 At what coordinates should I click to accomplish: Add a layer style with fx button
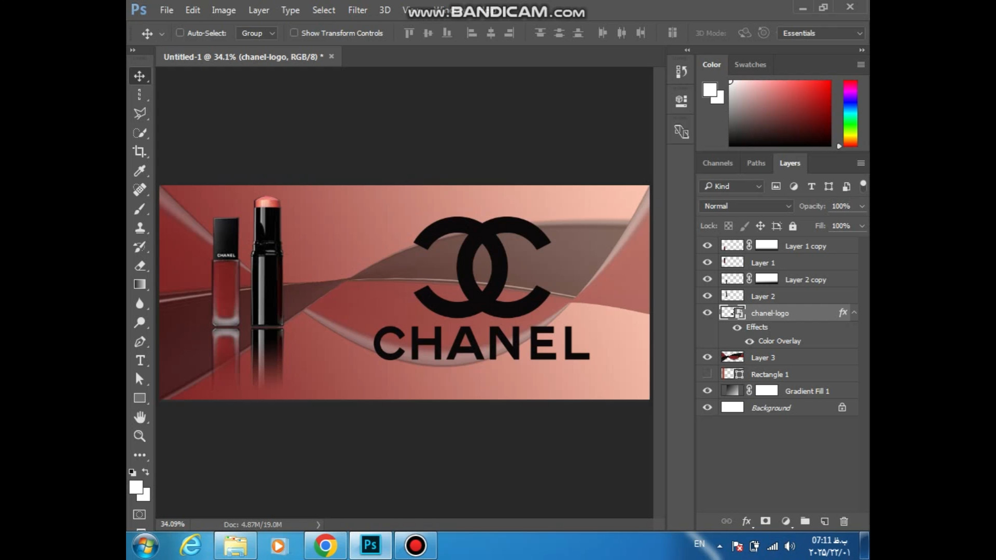click(x=746, y=521)
